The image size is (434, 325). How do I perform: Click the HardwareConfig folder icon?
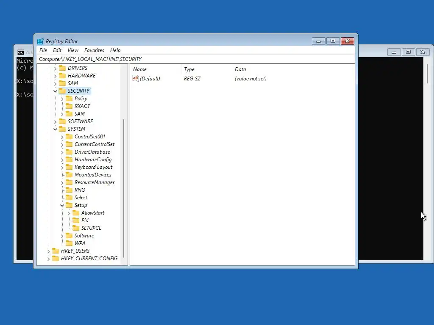pos(69,160)
